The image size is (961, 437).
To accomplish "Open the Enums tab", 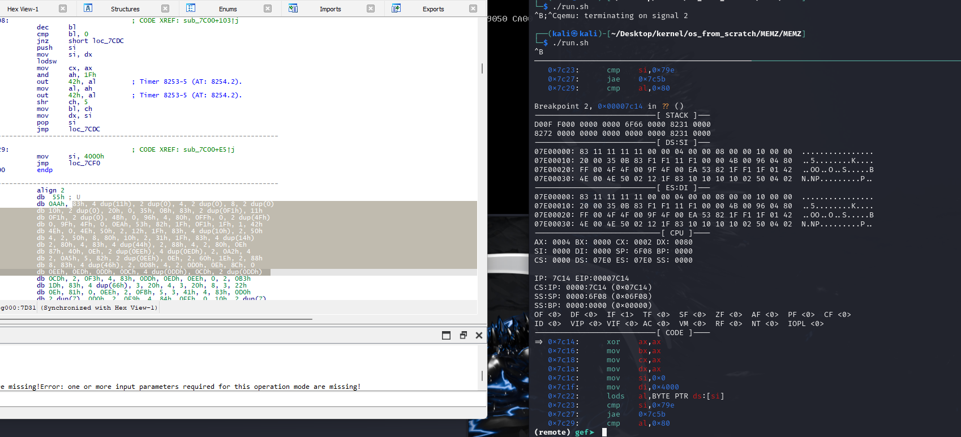I will pos(228,9).
